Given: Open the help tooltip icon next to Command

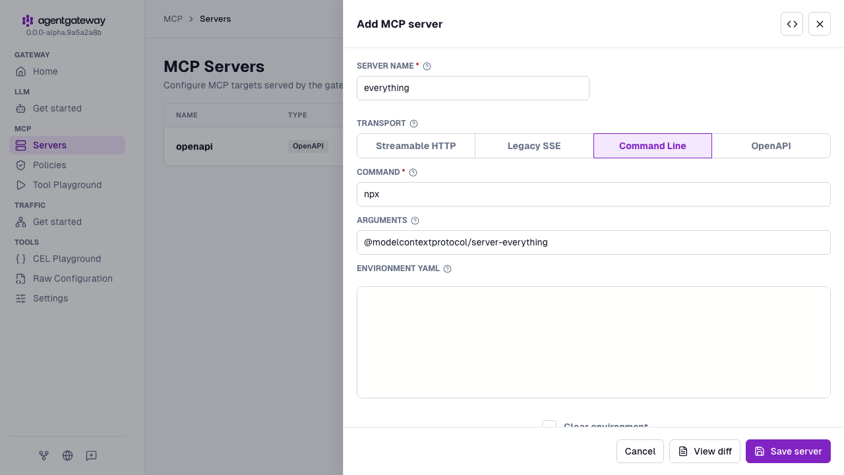Looking at the screenshot, I should pyautogui.click(x=413, y=172).
